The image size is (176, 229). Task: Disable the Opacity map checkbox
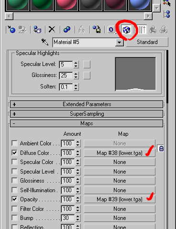click(x=14, y=199)
